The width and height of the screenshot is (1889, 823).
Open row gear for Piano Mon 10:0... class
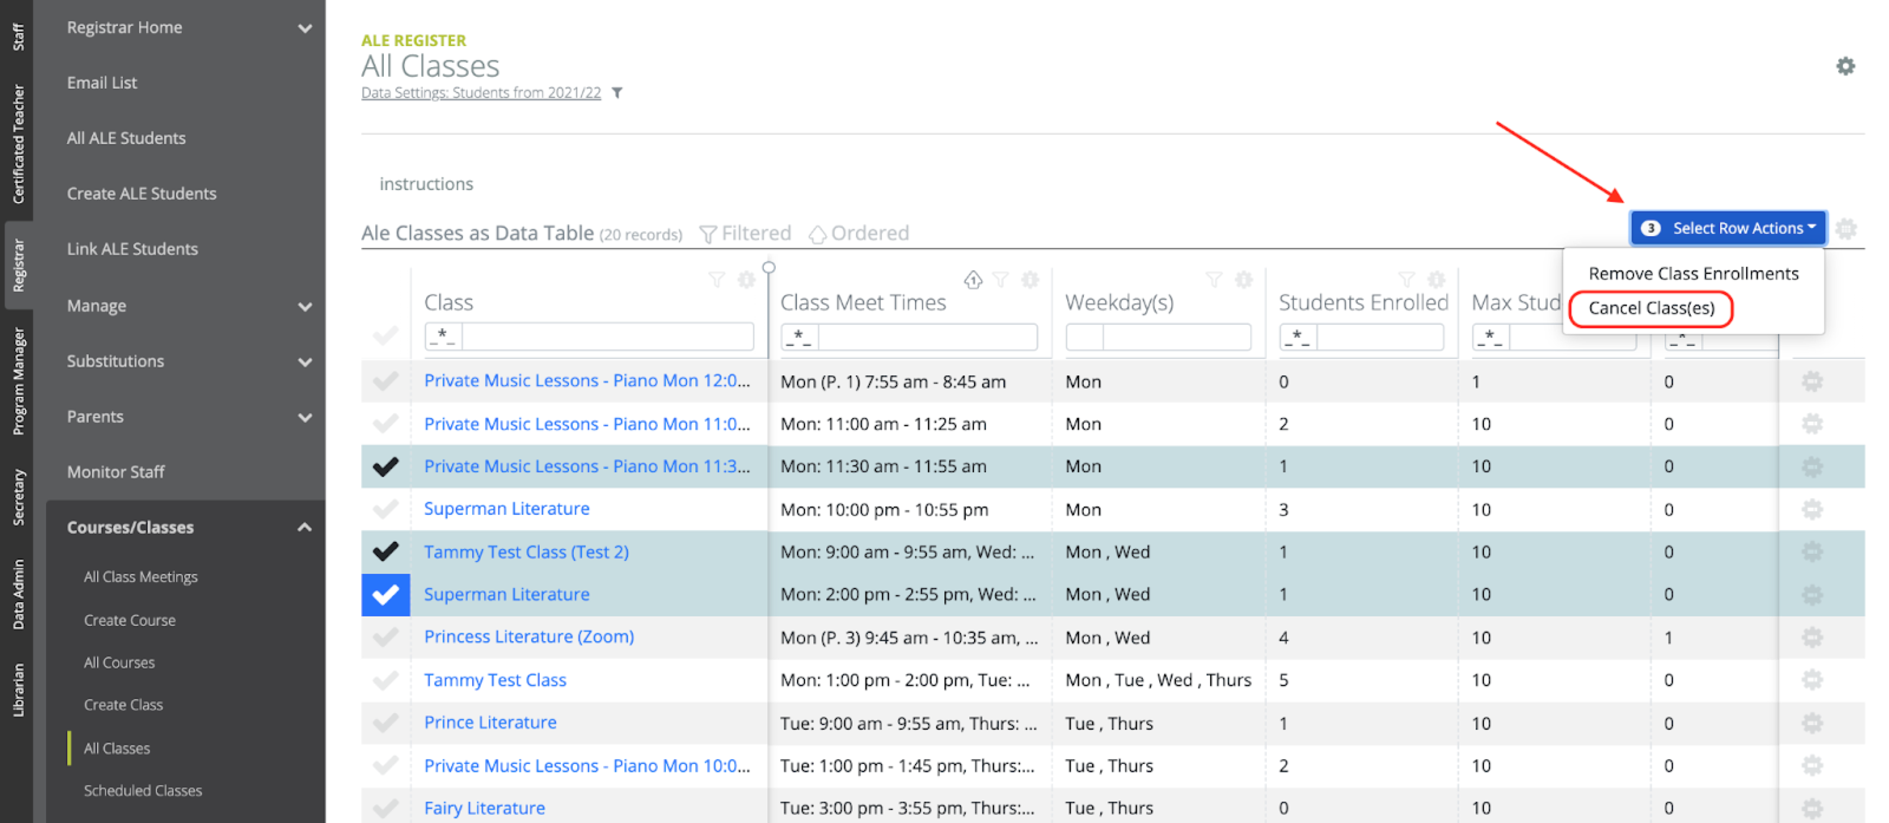click(x=1812, y=766)
